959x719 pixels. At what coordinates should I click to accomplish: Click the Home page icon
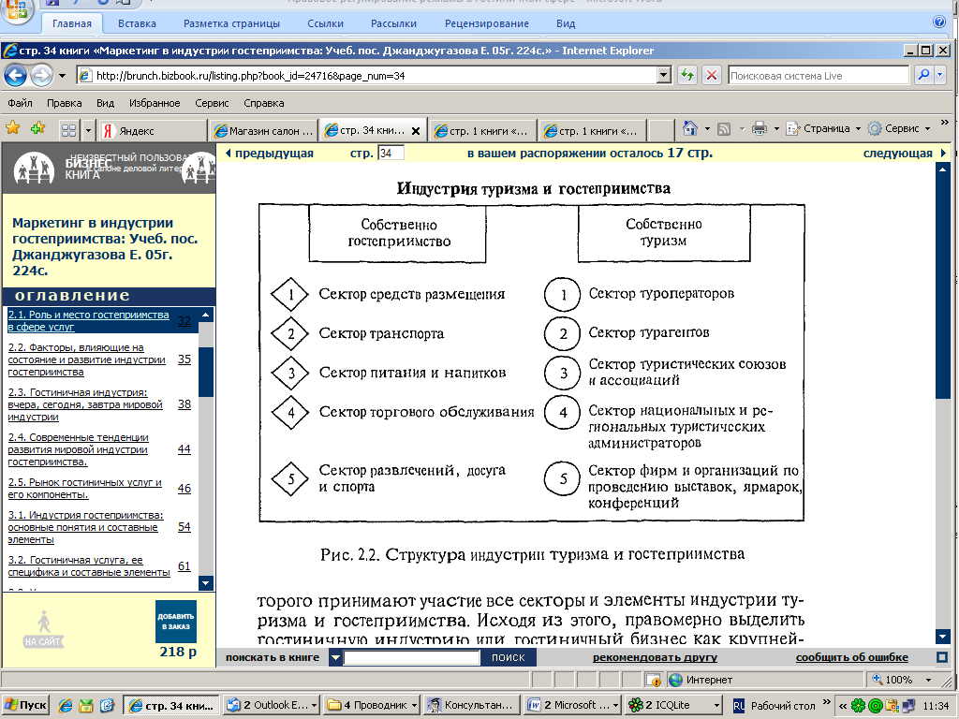pos(690,128)
